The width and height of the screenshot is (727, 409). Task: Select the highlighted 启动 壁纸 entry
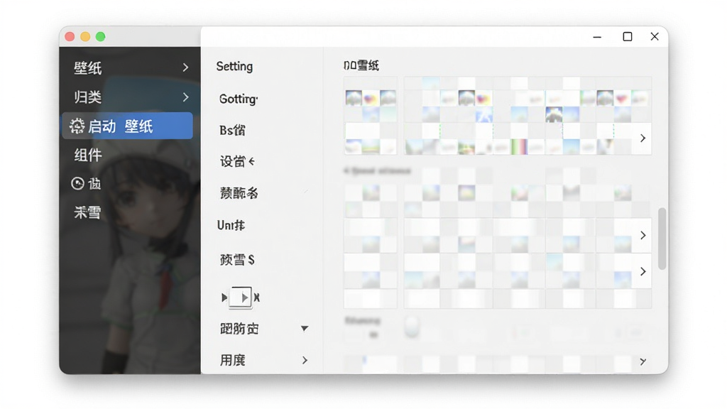point(128,126)
